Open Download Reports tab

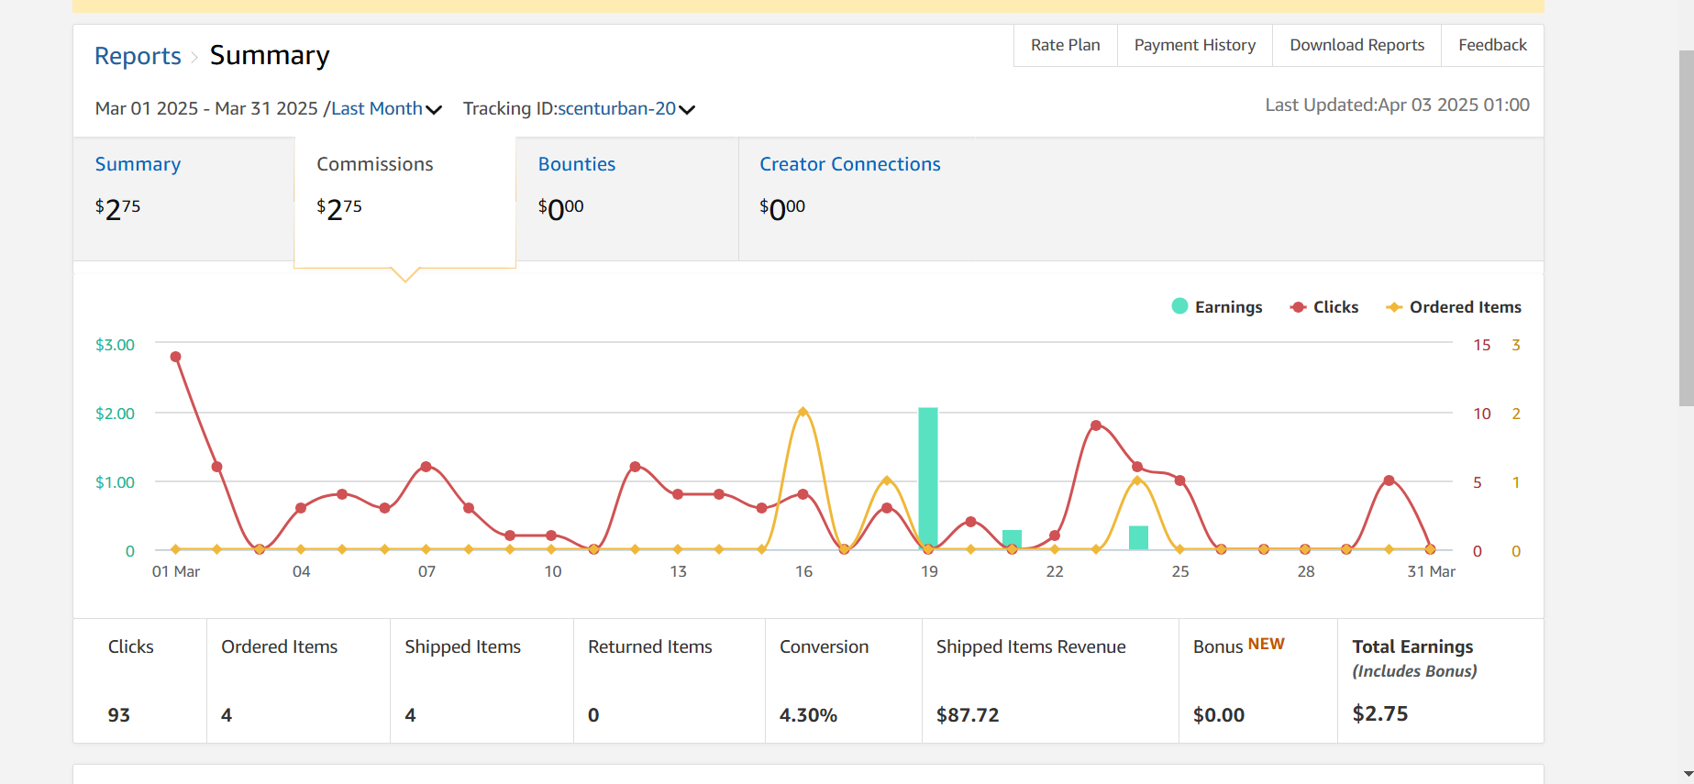pyautogui.click(x=1356, y=45)
